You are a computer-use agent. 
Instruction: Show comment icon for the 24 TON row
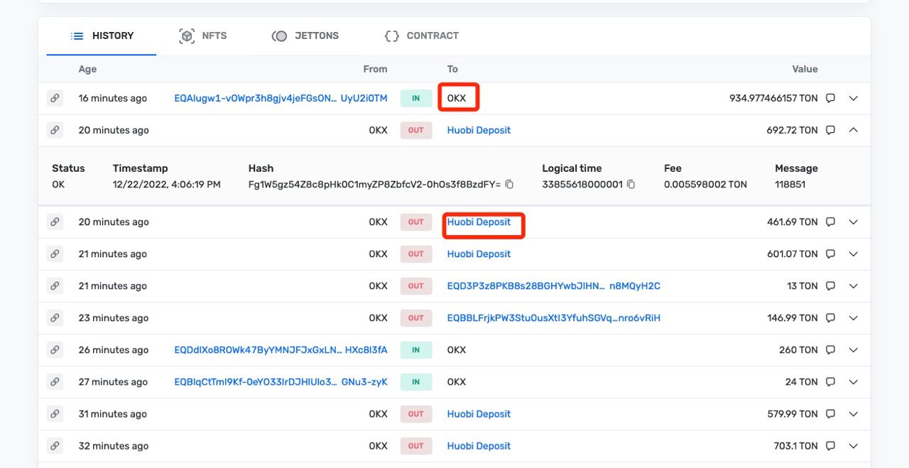[830, 382]
